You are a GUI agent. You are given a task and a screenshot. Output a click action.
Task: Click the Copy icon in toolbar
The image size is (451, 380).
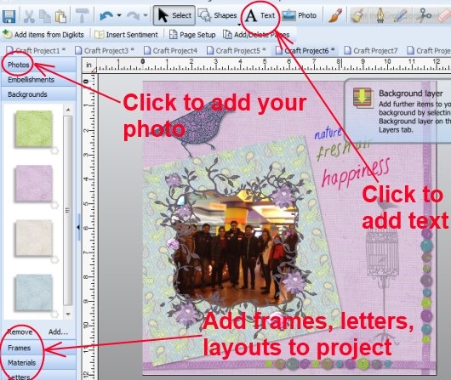tap(45, 16)
